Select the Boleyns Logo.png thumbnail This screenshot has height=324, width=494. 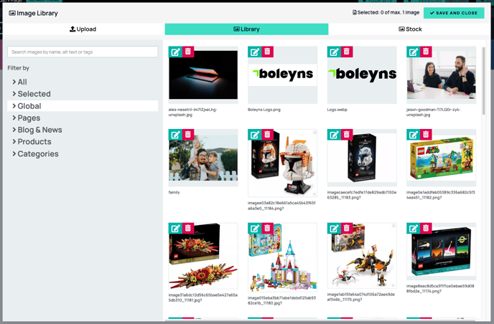point(282,75)
